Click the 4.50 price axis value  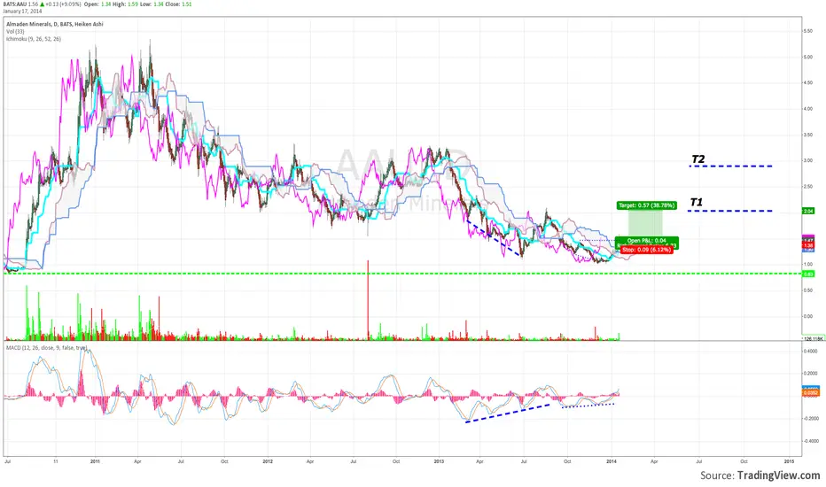pyautogui.click(x=807, y=82)
